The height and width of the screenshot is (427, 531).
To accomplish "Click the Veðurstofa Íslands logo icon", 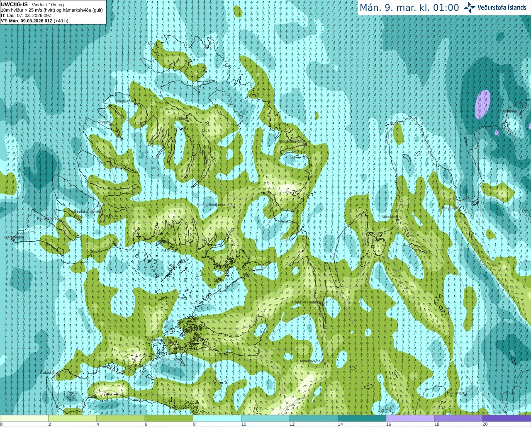I will coord(470,7).
